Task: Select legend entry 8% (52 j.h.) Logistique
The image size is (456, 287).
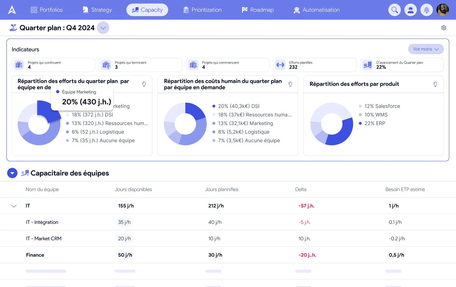Action: click(x=95, y=132)
